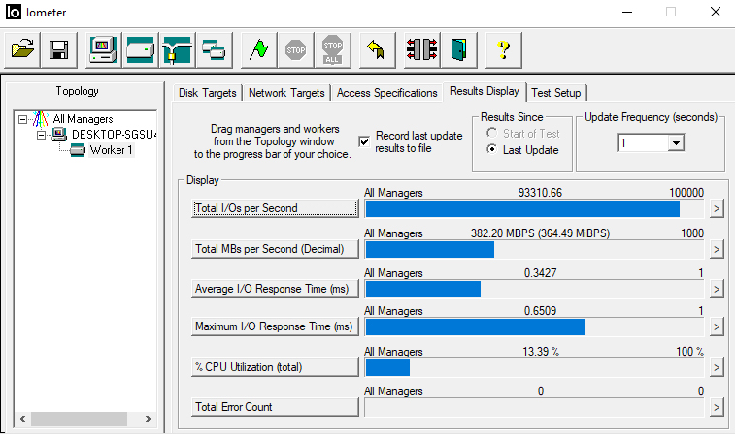
Task: Click arrow button beside Total I/Os progress bar
Action: [717, 208]
